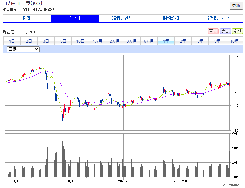245x188 pixels.
Task: Select the 2年 chart period
Action: [x=183, y=41]
